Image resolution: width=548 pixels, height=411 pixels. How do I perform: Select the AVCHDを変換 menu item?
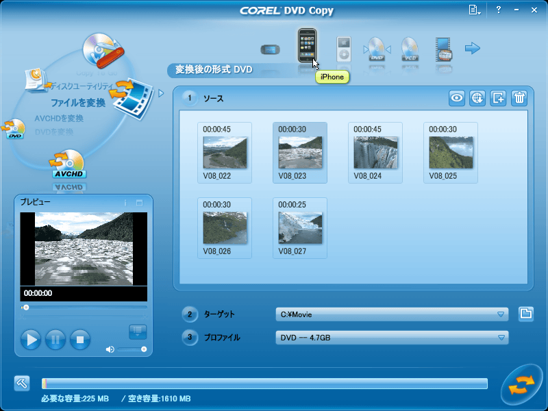[x=59, y=119]
